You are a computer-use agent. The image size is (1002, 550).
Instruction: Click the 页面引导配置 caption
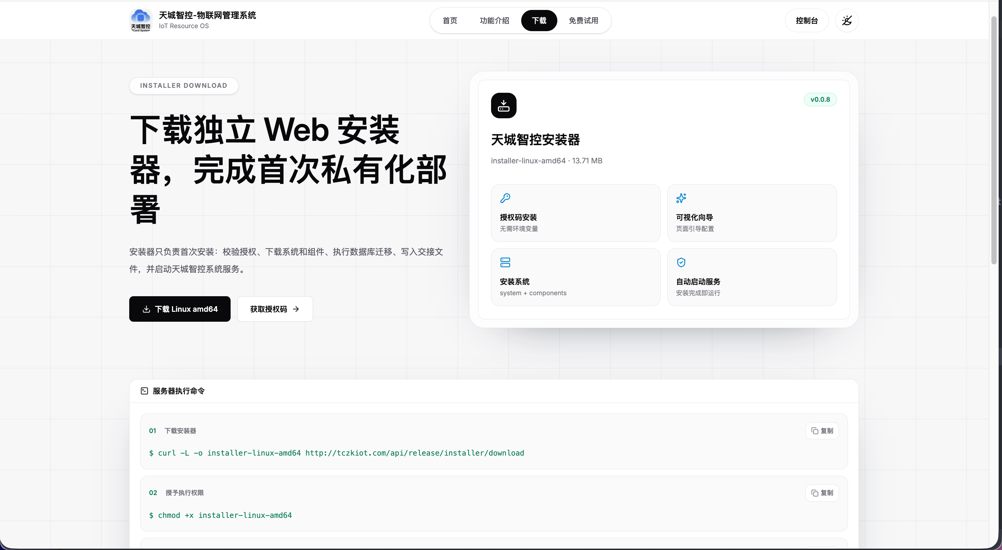click(695, 229)
